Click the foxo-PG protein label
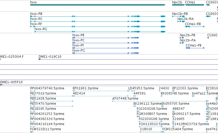Screen dimensions: 218x133 pos(79,51)
